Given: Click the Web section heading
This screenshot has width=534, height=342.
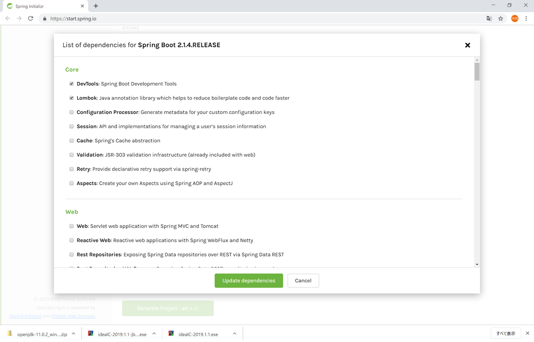Looking at the screenshot, I should click(72, 212).
